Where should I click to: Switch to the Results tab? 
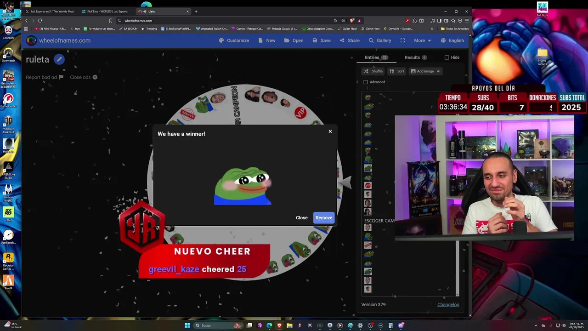pyautogui.click(x=416, y=57)
